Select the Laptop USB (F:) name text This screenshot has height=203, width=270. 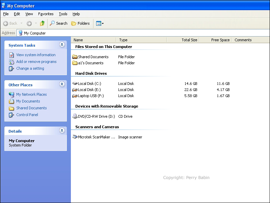pyautogui.click(x=91, y=96)
